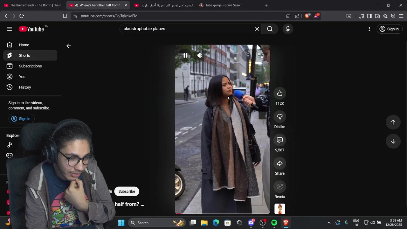Image resolution: width=407 pixels, height=229 pixels.
Task: Open the Brave main menu
Action: 401,16
